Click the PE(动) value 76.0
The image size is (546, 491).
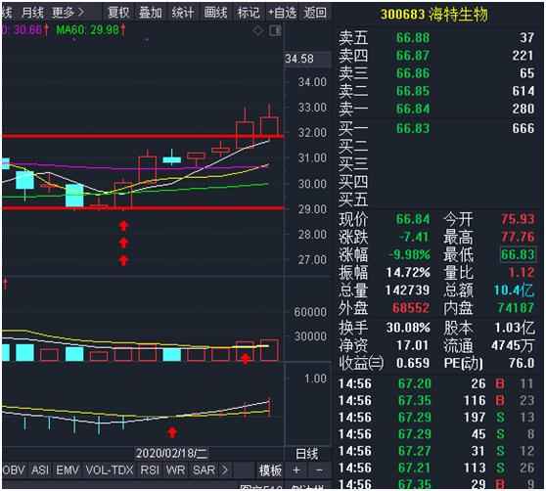click(x=522, y=363)
